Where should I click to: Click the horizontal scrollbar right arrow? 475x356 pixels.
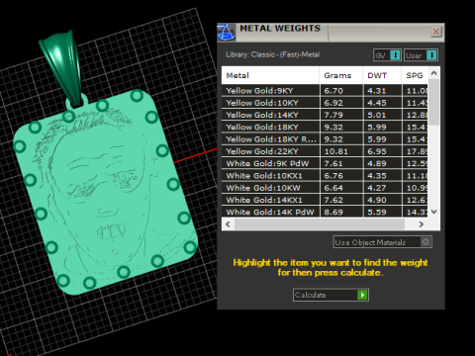tap(422, 224)
